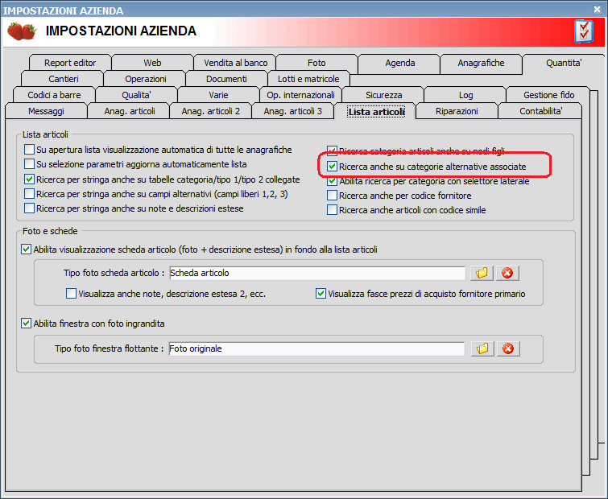Viewport: 608px width, 499px height.
Task: Switch to the Qualita' tab
Action: (x=136, y=95)
